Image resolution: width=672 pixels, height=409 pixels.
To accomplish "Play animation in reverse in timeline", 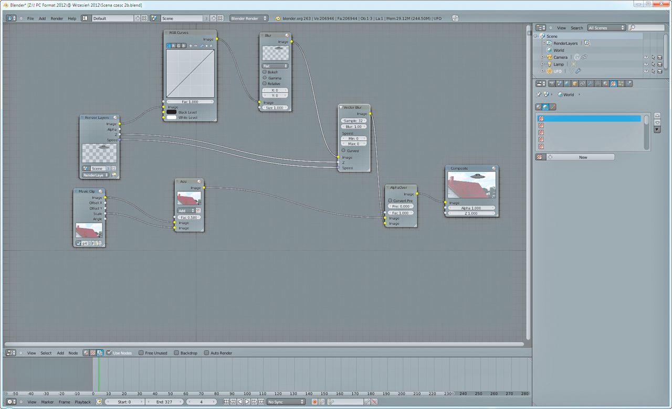I will pos(240,402).
